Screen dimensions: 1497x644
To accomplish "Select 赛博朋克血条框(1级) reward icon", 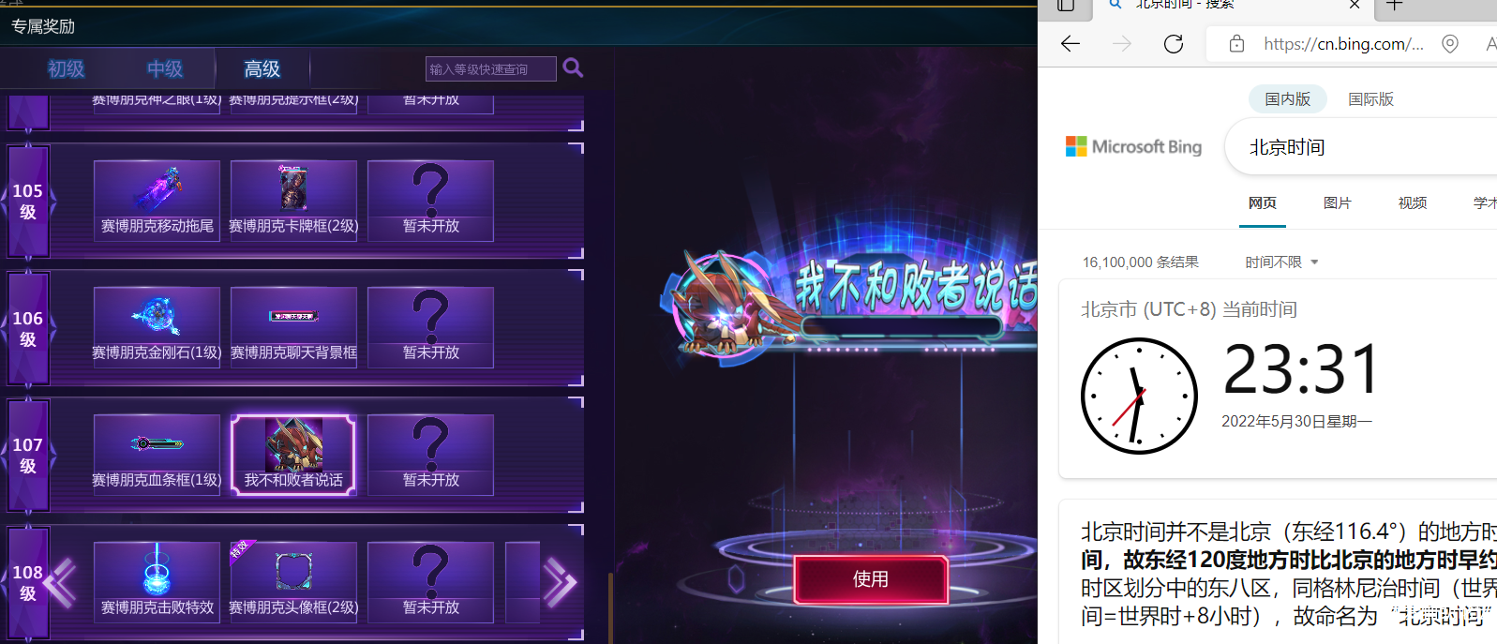I will coord(157,455).
